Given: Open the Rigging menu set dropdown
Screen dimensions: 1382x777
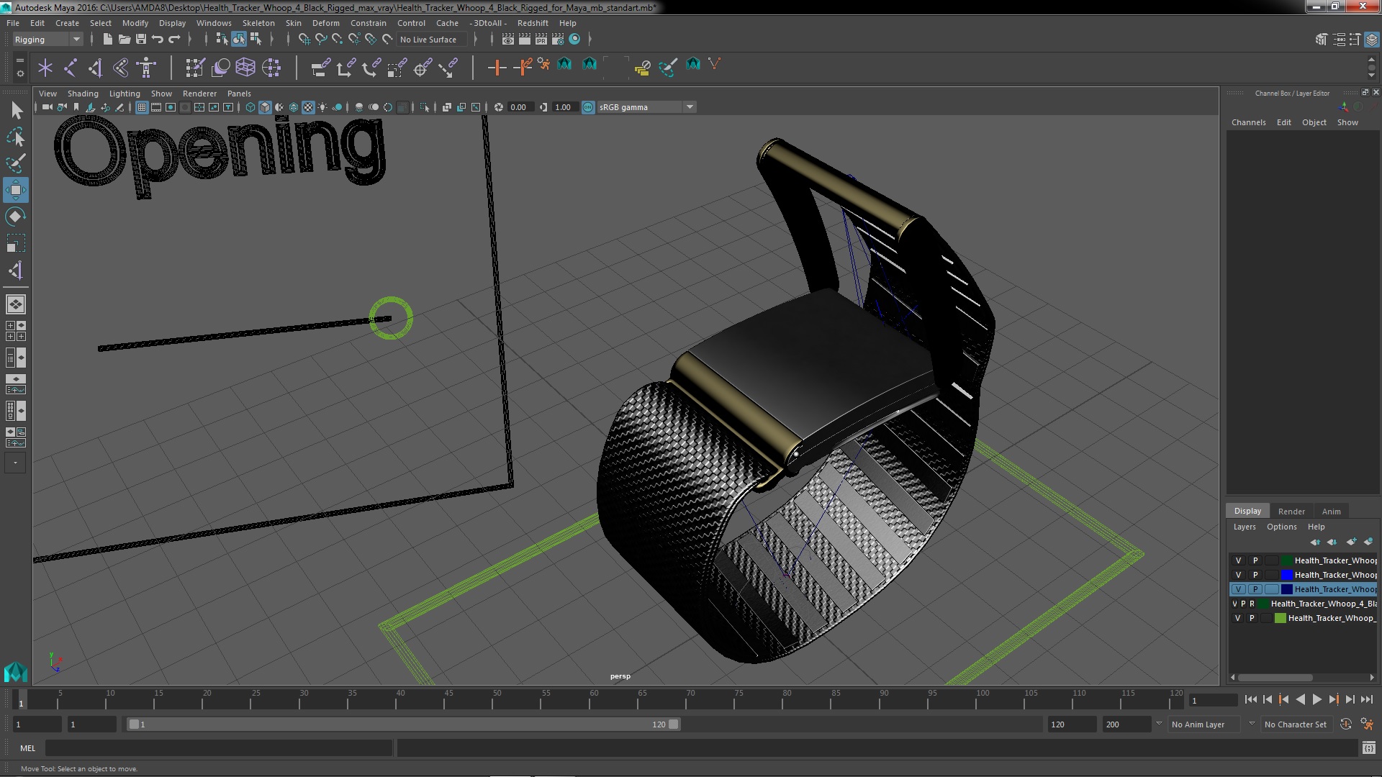Looking at the screenshot, I should [47, 40].
